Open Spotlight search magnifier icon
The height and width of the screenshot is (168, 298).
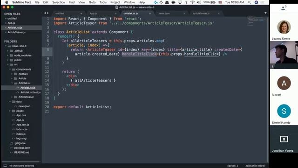click(x=250, y=2)
